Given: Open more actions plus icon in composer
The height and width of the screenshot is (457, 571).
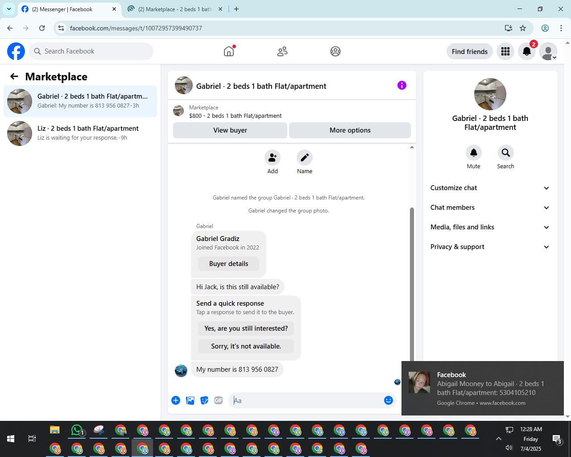Looking at the screenshot, I should (x=176, y=400).
